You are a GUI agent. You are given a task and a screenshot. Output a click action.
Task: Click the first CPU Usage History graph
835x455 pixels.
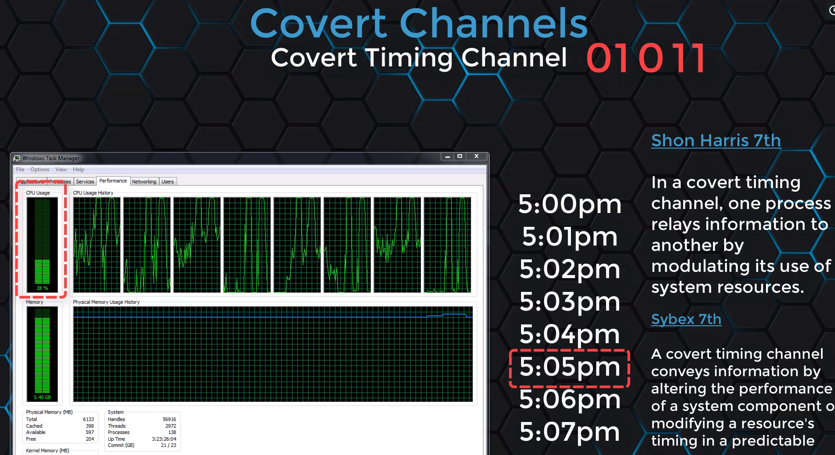click(x=96, y=244)
